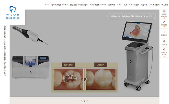Click the Blanca dental clinic tooth logo
Screen dimensions: 169x104
[x=13, y=13]
